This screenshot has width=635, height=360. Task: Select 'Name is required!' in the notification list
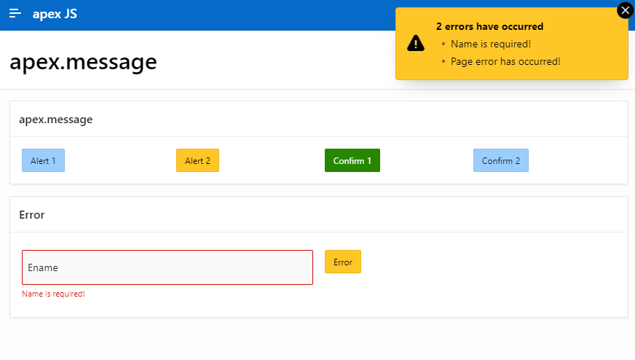pyautogui.click(x=491, y=44)
